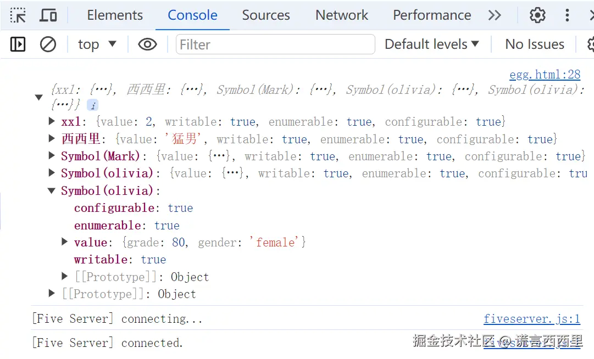
Task: Expand the value object with grade 80
Action: [65, 242]
